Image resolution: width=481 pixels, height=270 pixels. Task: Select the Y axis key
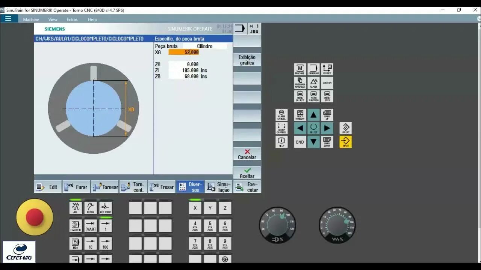tap(210, 208)
